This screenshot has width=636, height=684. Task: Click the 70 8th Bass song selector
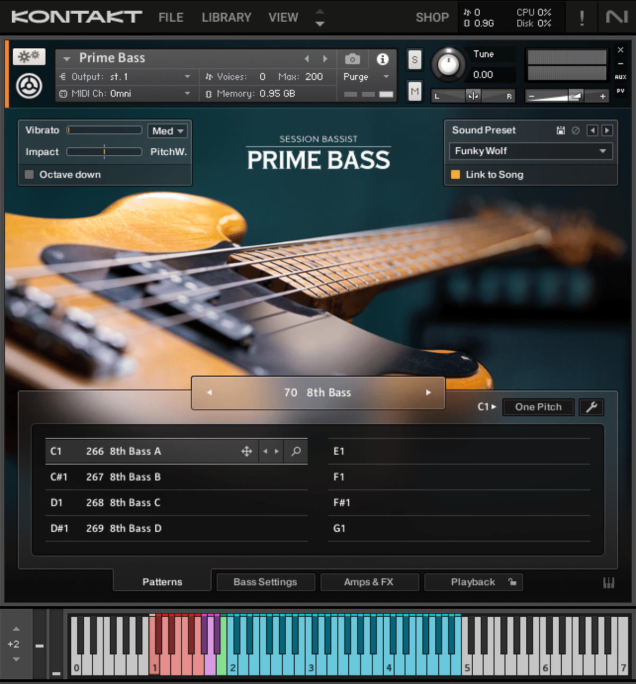click(x=318, y=393)
